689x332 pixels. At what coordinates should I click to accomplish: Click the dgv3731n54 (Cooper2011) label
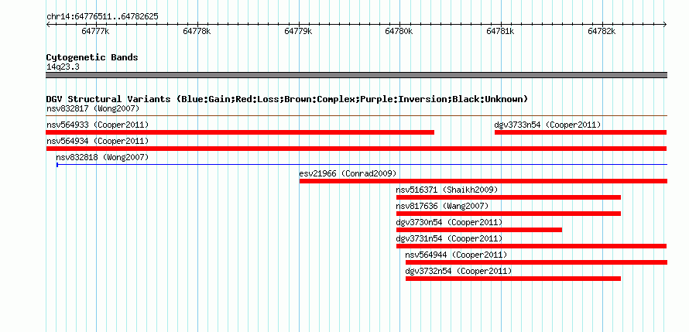click(x=449, y=238)
